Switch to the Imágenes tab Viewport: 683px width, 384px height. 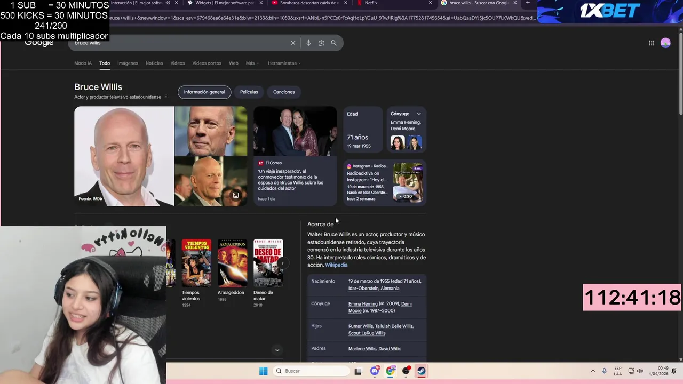128,63
